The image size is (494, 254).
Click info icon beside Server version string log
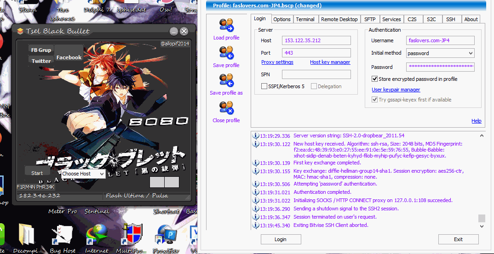pyautogui.click(x=255, y=136)
